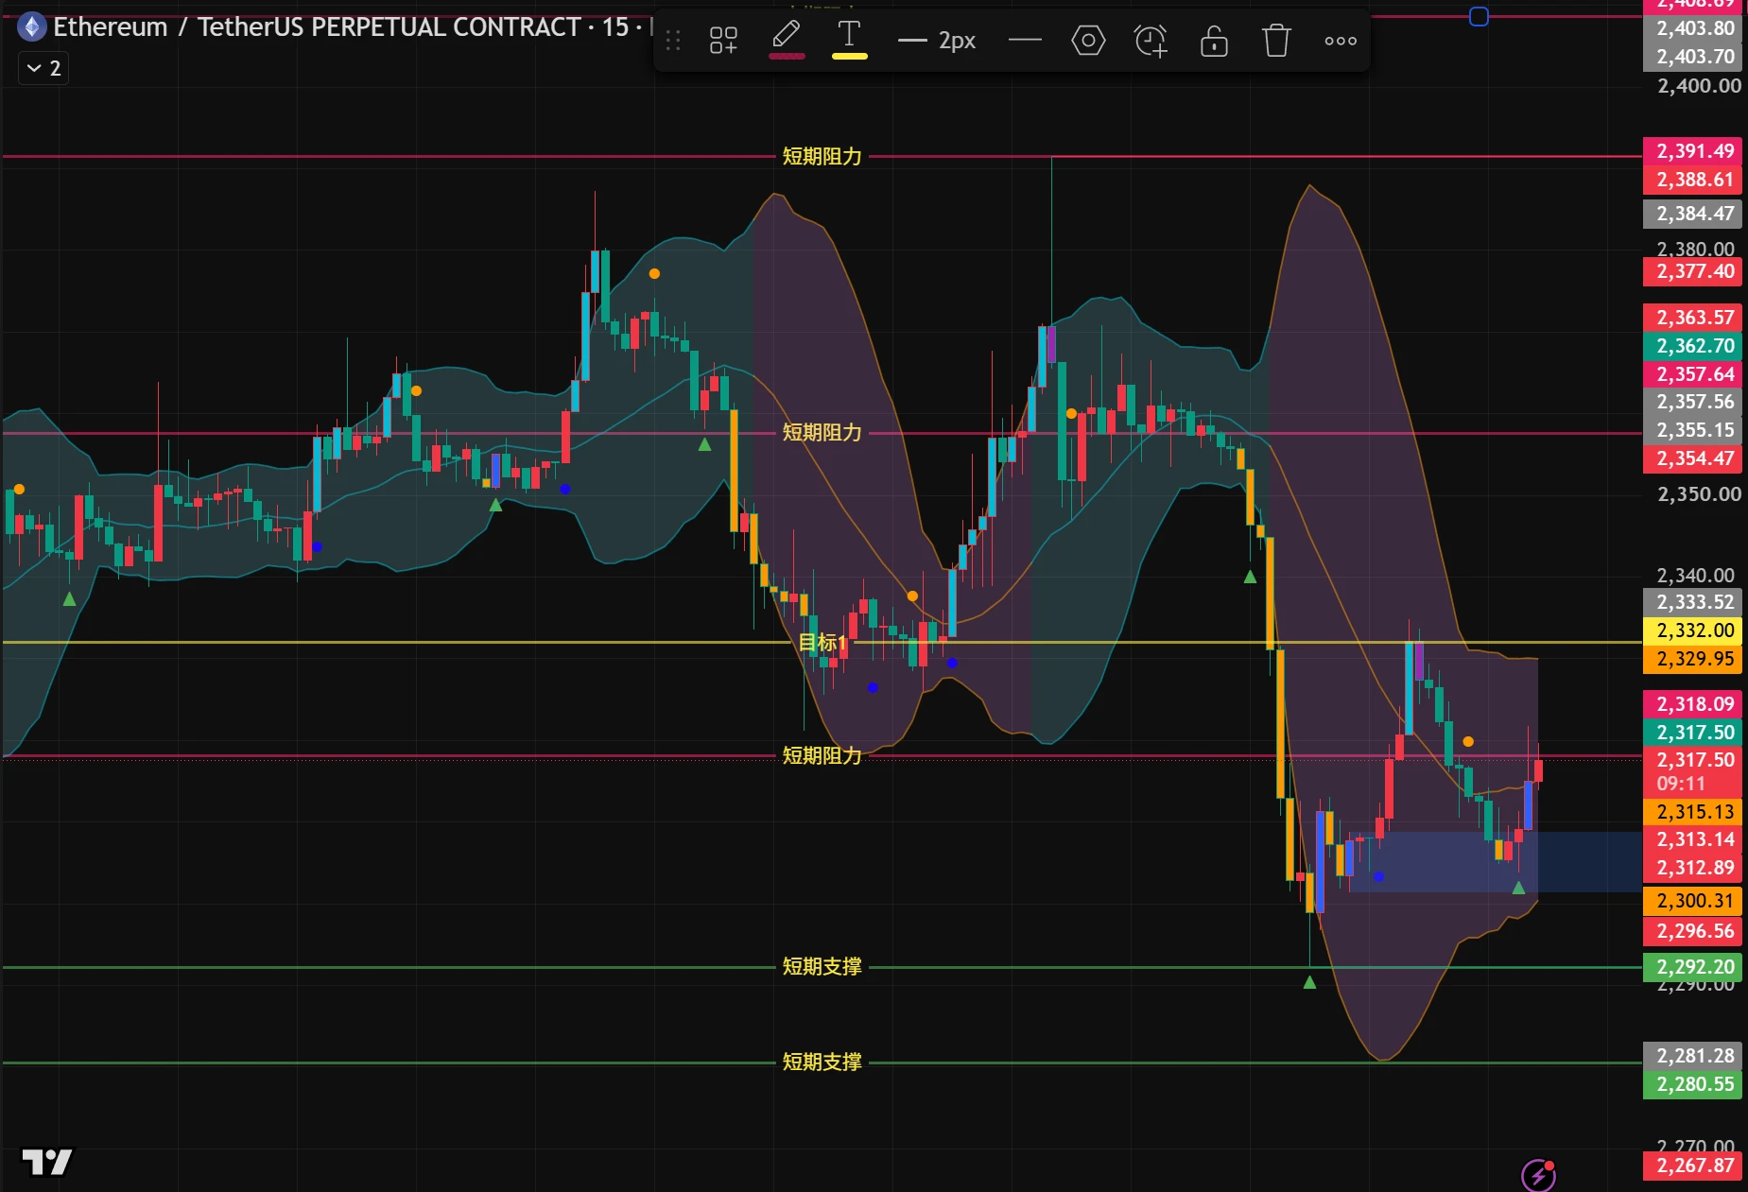Click the 2,384.47 gray price label
The height and width of the screenshot is (1192, 1748).
(x=1694, y=214)
